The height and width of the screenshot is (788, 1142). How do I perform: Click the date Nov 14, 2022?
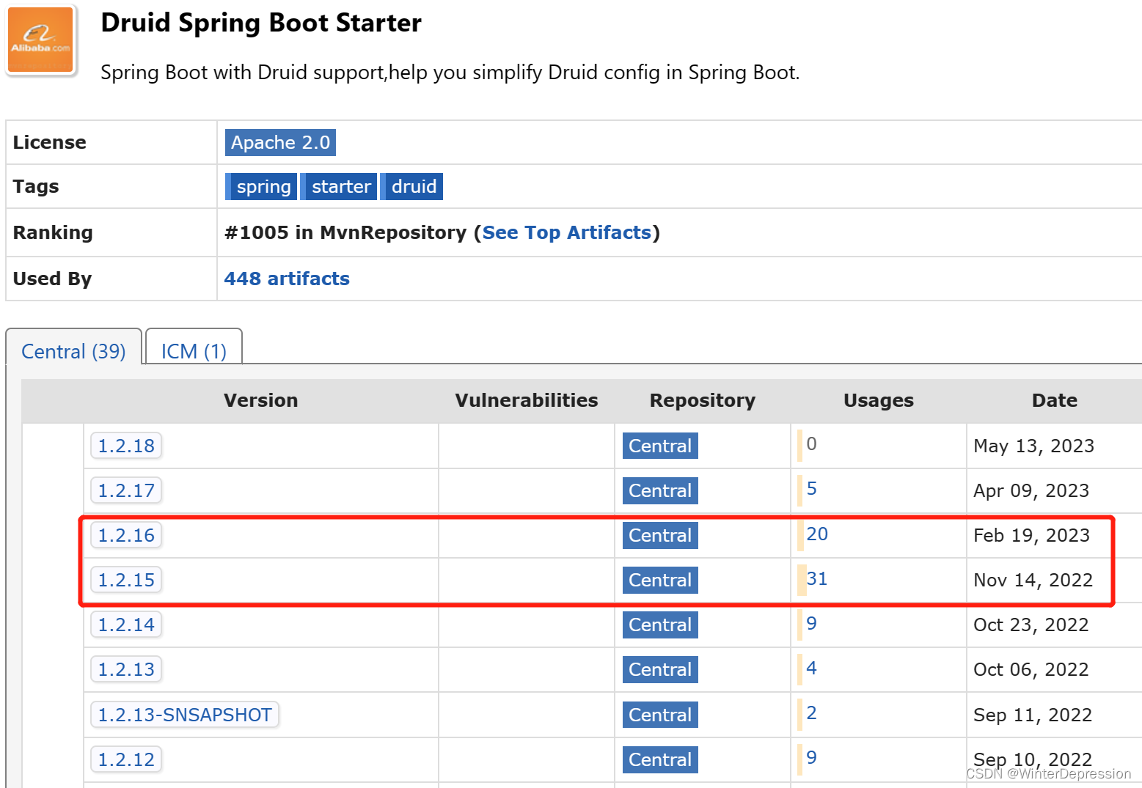(x=1033, y=580)
